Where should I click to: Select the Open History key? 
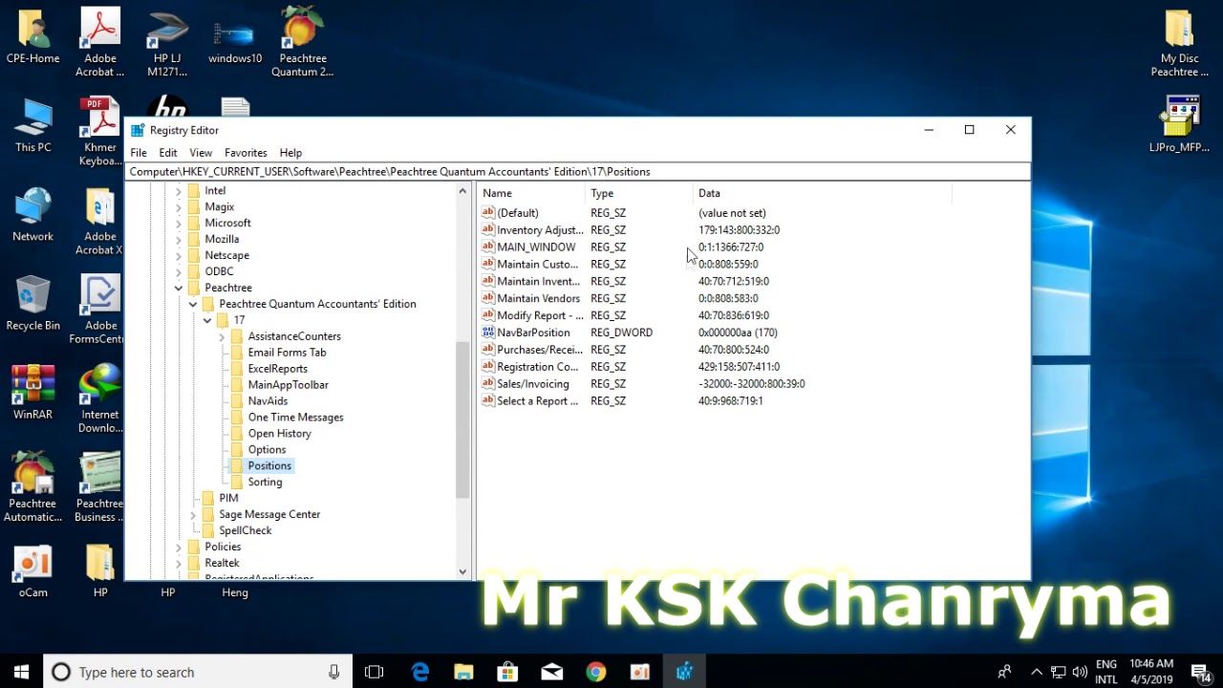(279, 434)
